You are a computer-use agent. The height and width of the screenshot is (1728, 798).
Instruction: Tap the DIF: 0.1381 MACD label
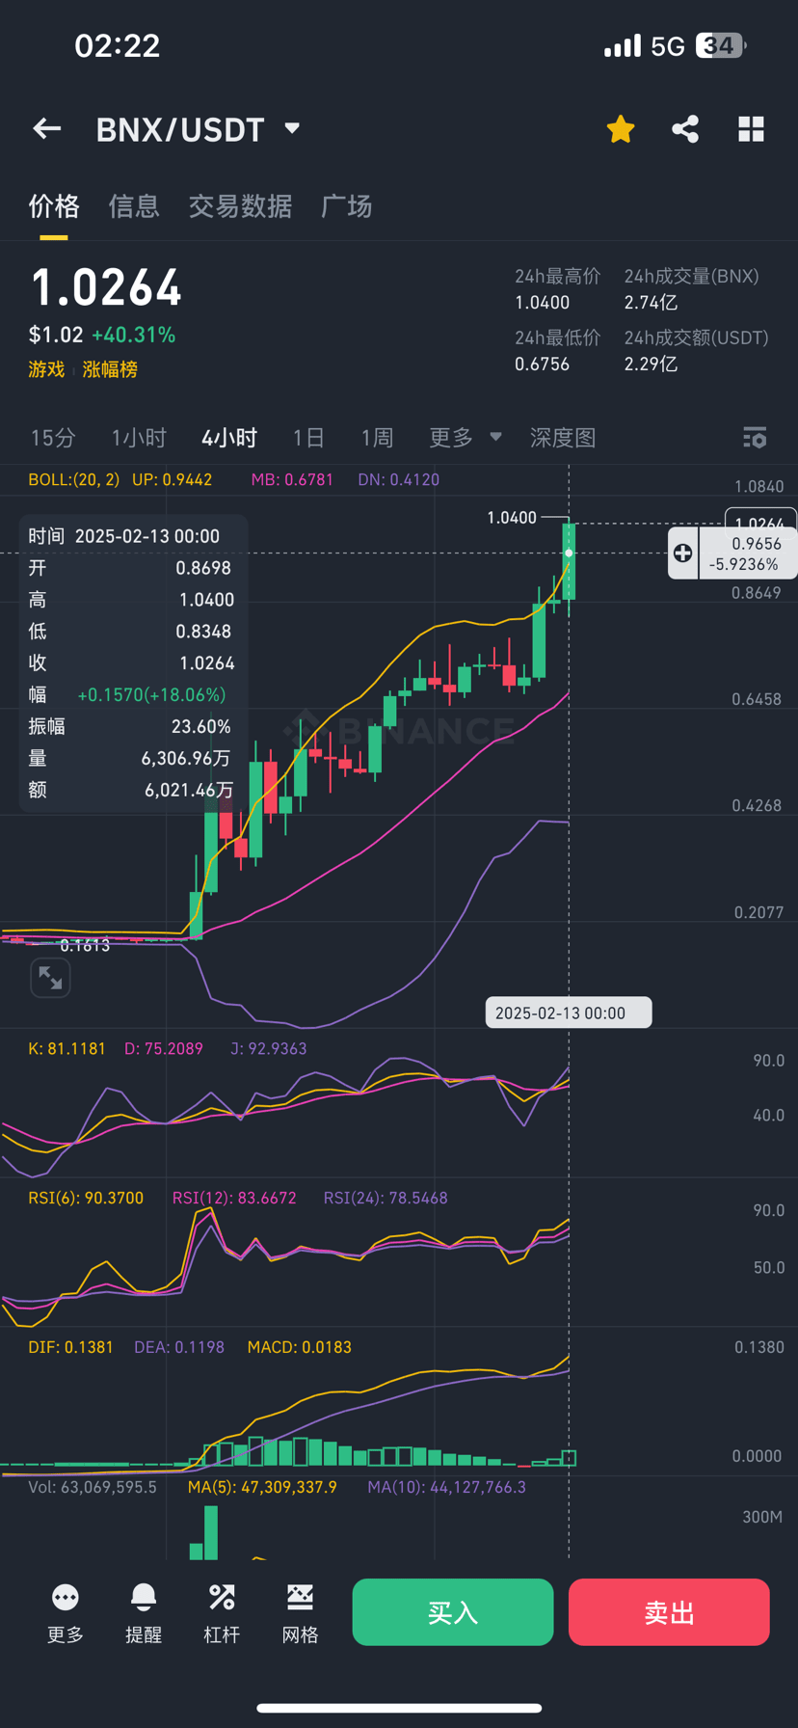70,1347
